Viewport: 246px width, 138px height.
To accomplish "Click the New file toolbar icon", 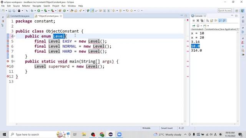I will (3, 11).
